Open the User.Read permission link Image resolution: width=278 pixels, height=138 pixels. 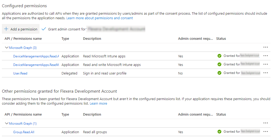[20, 73]
